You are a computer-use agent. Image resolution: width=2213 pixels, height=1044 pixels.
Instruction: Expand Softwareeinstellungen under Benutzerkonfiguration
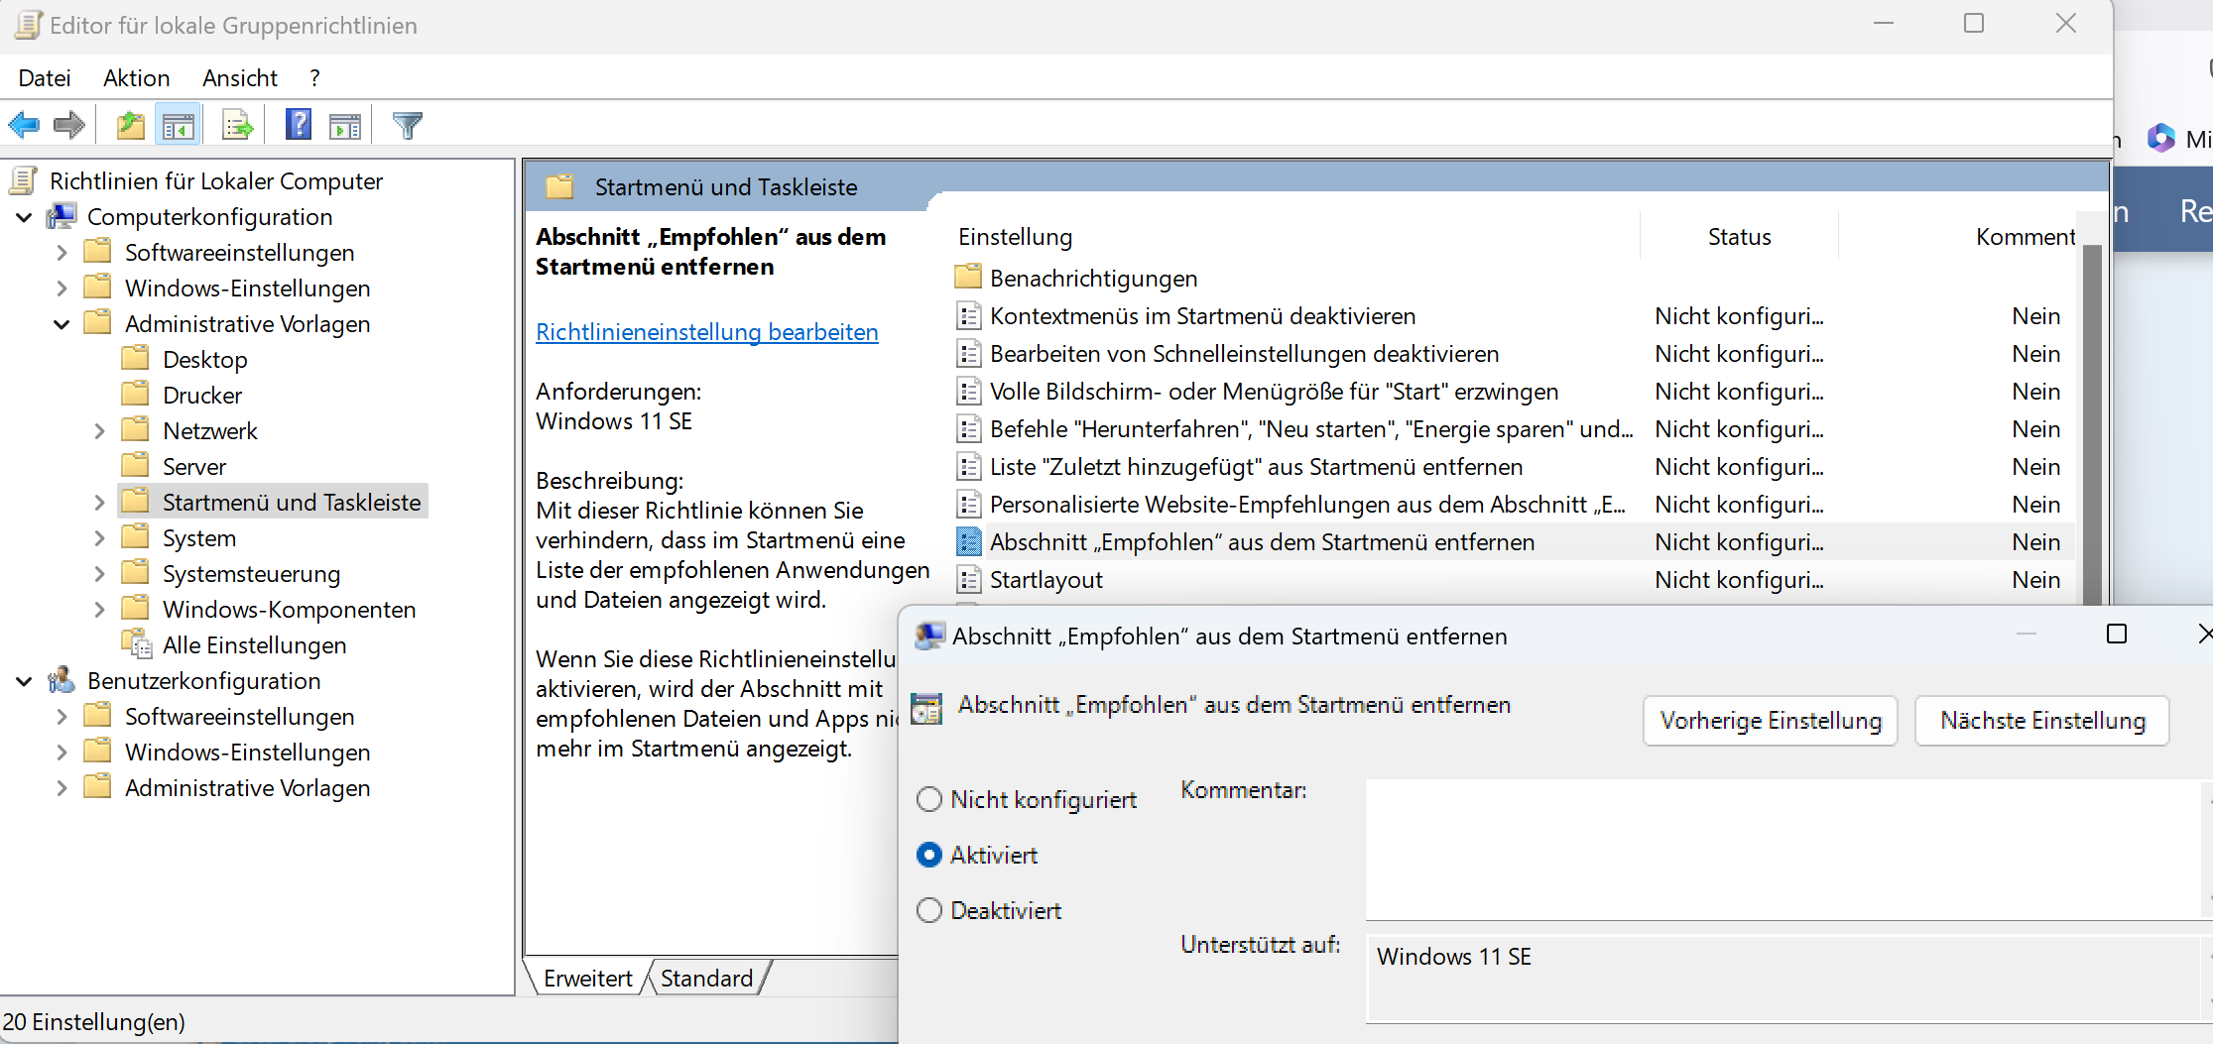tap(61, 717)
